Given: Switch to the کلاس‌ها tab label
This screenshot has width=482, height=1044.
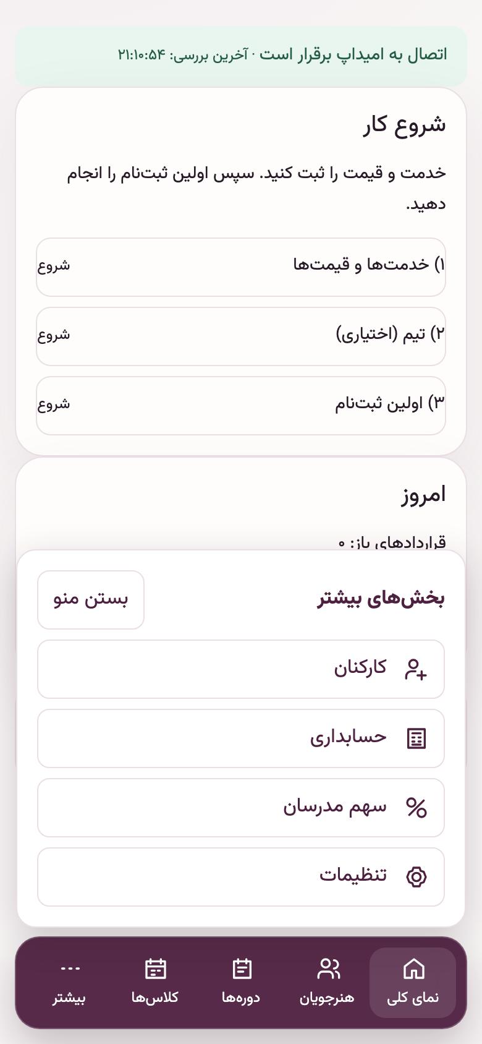Looking at the screenshot, I should coord(155,998).
